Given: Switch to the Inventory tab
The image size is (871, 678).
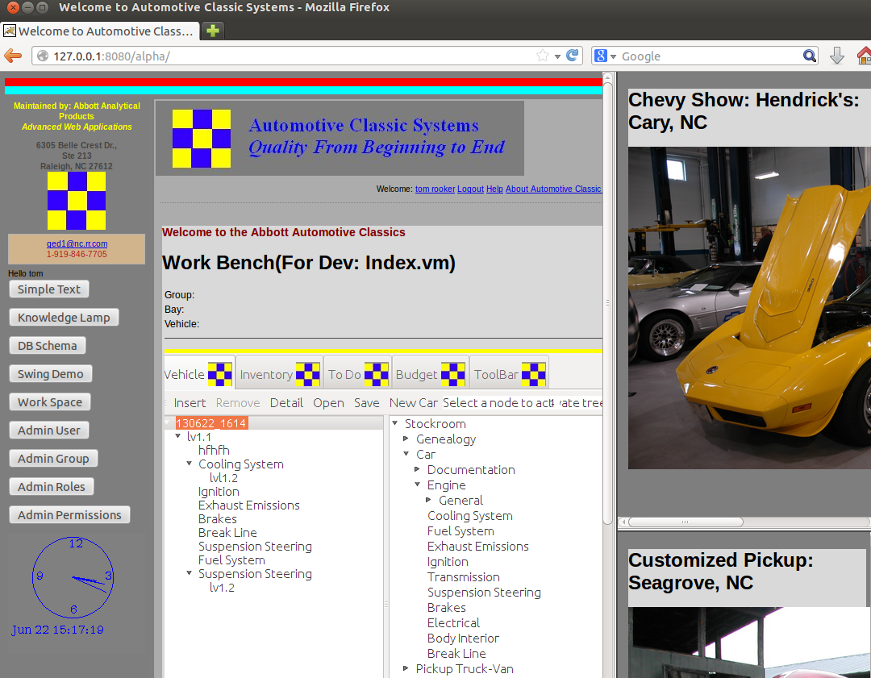Looking at the screenshot, I should click(279, 374).
